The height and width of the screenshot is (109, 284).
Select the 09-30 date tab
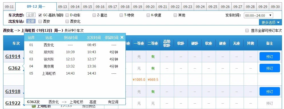[275, 7]
